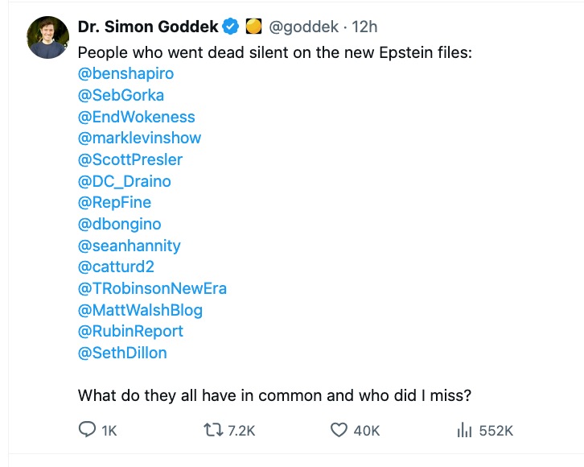Visit the @MattWalshBlog mention
The image size is (584, 467).
coord(140,310)
